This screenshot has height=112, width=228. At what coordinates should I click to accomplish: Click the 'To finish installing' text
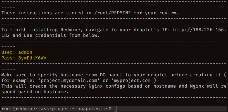coord(29,30)
